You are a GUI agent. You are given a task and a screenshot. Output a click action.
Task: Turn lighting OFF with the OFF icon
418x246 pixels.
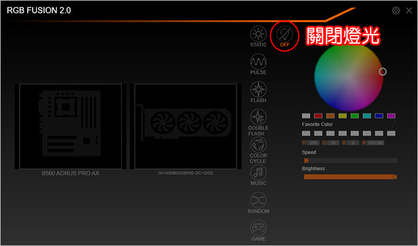point(285,34)
